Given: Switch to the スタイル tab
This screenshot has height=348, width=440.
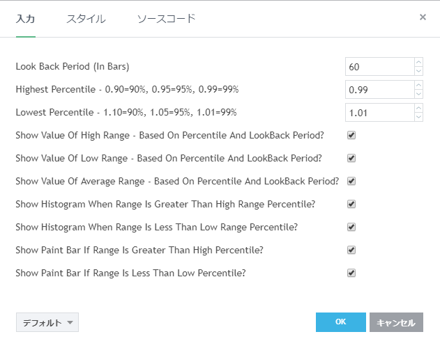Looking at the screenshot, I should click(x=86, y=19).
